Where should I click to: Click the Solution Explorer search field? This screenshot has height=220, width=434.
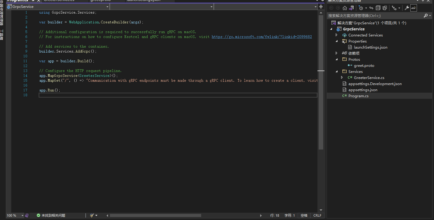point(375,15)
